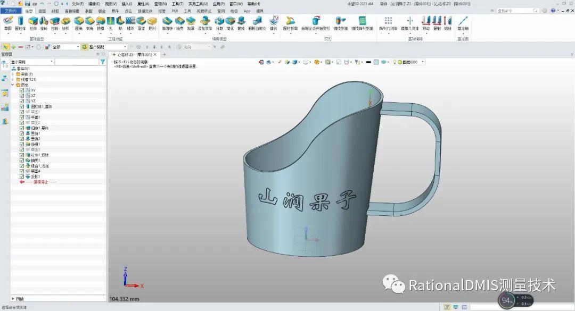Open the 编辑(E) menu

pyautogui.click(x=94, y=4)
